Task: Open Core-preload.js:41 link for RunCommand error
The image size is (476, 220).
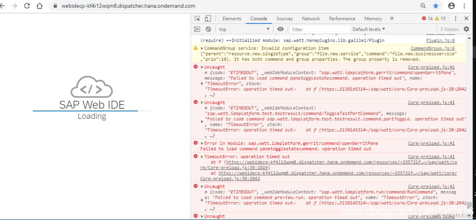Action: [x=431, y=186]
